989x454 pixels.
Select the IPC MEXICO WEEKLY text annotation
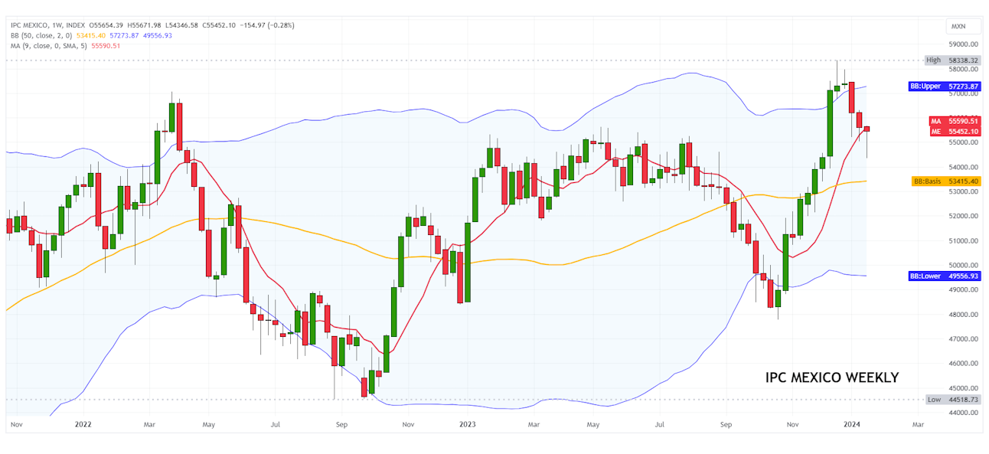(x=832, y=377)
